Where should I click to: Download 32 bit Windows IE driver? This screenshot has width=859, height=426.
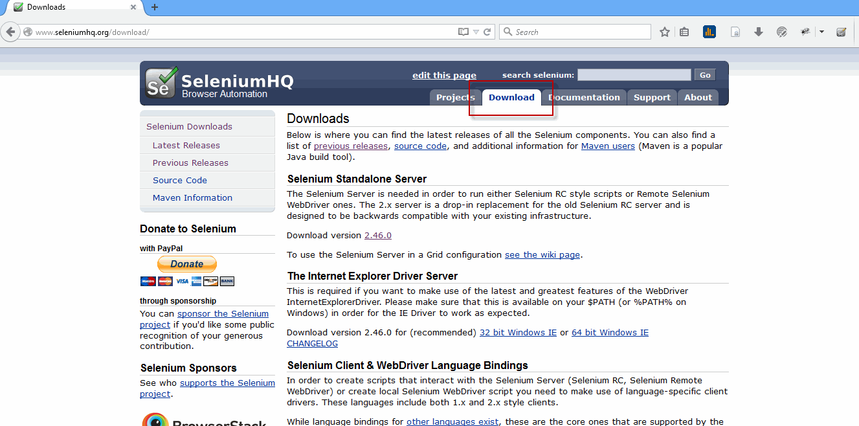click(x=518, y=333)
